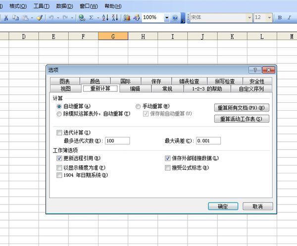The height and width of the screenshot is (246, 297).
Task: Click the dialog help question button
Action: (x=255, y=70)
